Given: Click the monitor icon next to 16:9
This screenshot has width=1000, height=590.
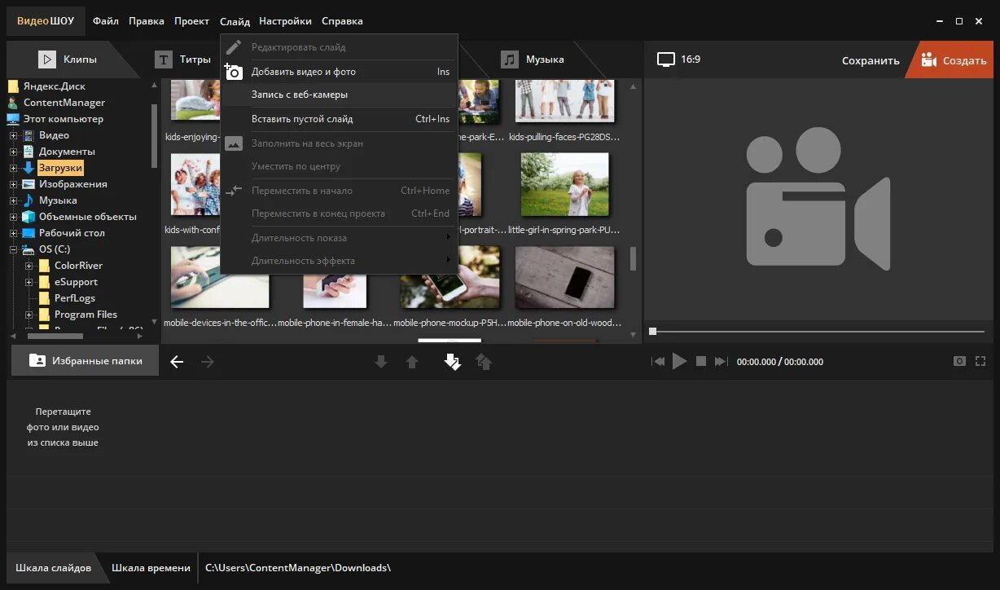Looking at the screenshot, I should pos(666,59).
